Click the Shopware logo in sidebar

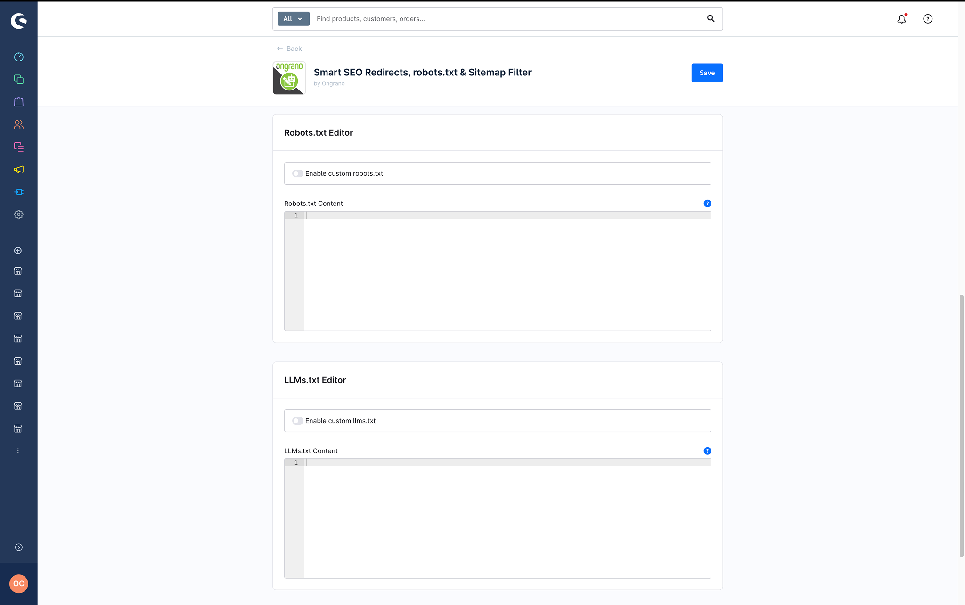[19, 21]
